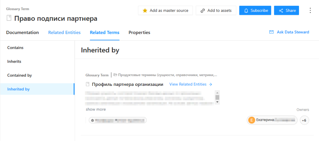Expand the +6 additional owners badge
The width and height of the screenshot is (319, 141).
[x=304, y=120]
